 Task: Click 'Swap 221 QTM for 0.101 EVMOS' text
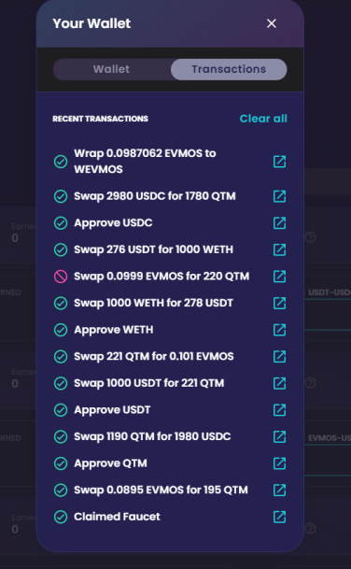click(154, 357)
